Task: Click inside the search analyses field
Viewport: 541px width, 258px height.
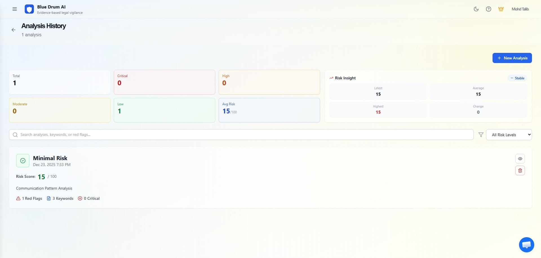Action: (113, 134)
